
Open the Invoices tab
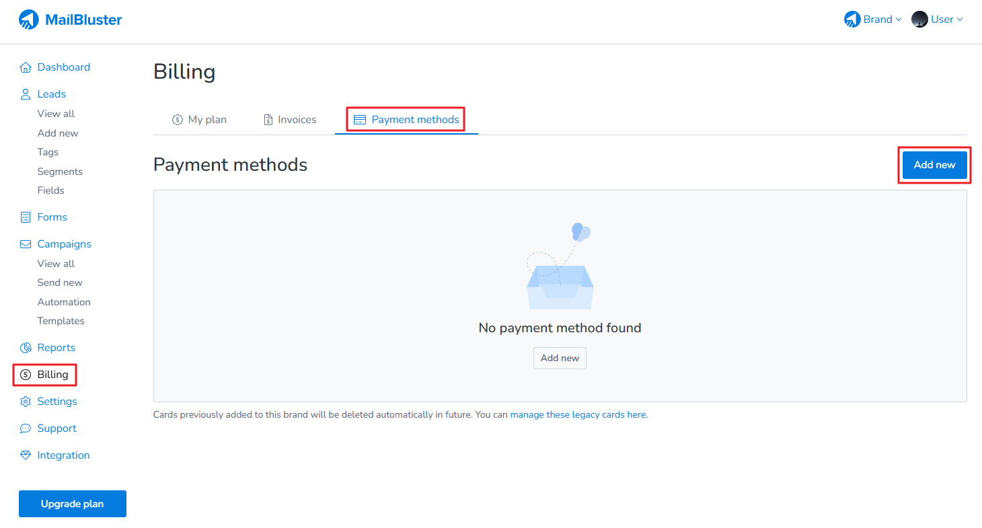(290, 120)
